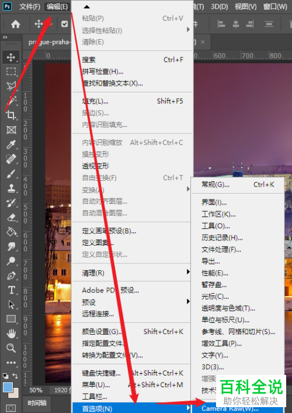Select the Zoom tool
The image size is (292, 413).
[11, 348]
